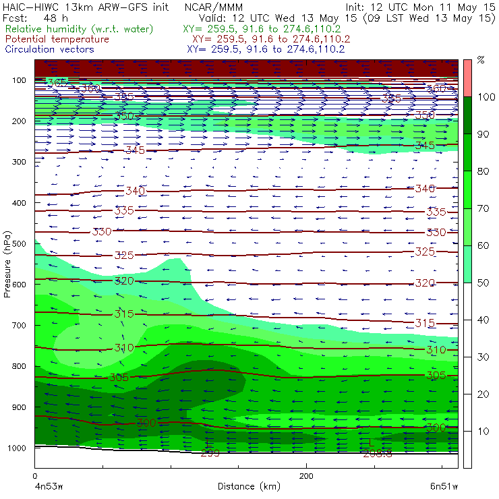This screenshot has width=499, height=499.
Task: Click the white 40–50% color bar segment
Action: point(467,301)
